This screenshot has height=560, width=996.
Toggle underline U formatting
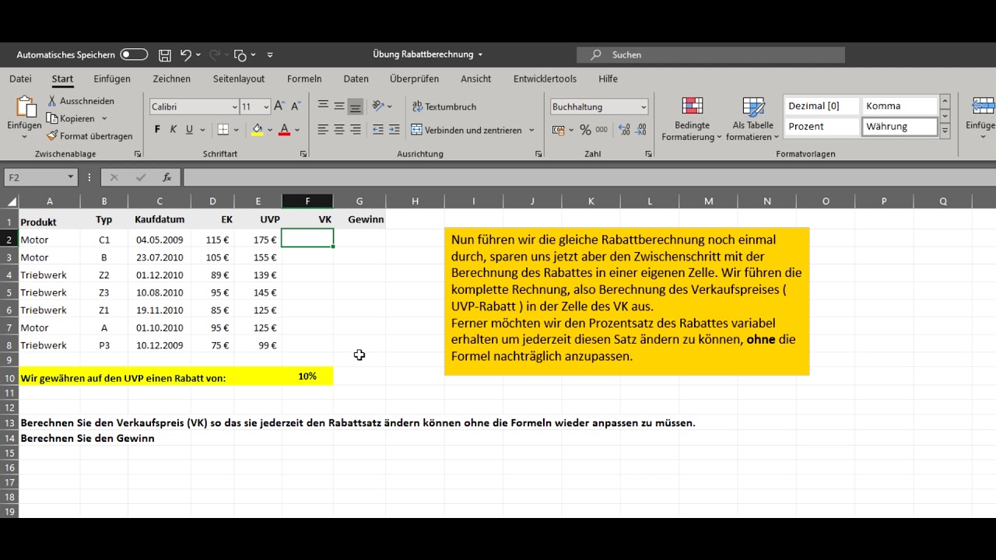[x=189, y=130]
